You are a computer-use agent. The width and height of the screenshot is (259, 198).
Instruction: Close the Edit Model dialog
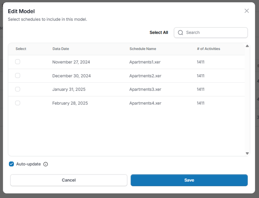pyautogui.click(x=247, y=11)
